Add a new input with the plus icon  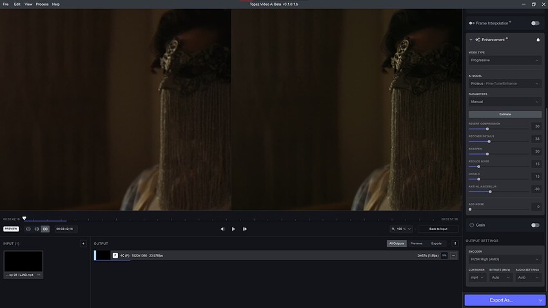pyautogui.click(x=83, y=244)
